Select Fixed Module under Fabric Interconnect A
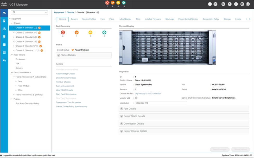Screen dimensions: 254x158 [23, 86]
